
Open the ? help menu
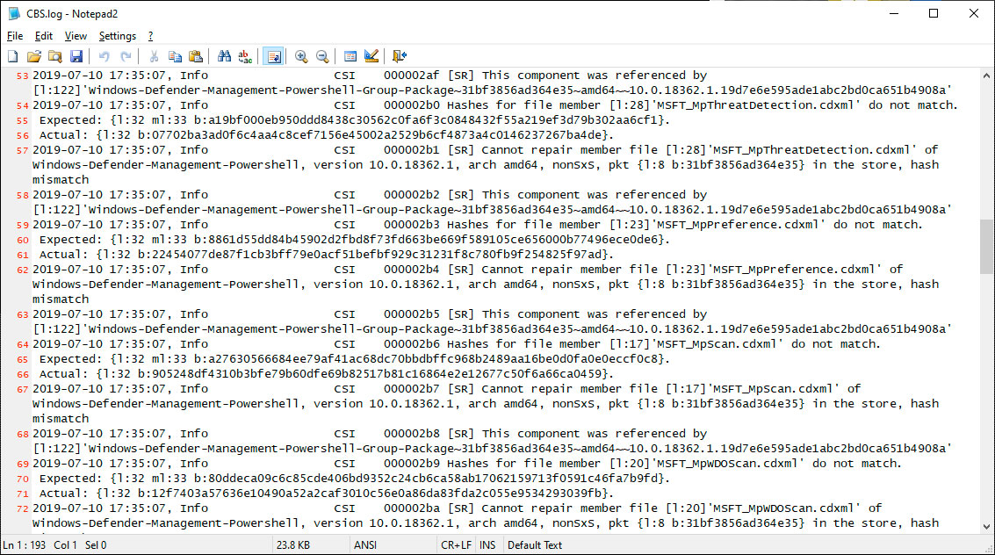pyautogui.click(x=150, y=36)
